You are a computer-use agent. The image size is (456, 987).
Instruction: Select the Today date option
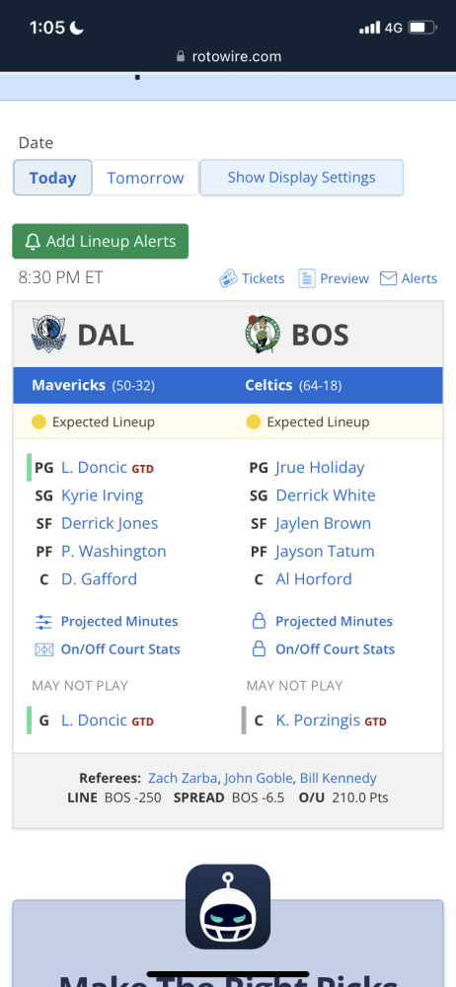(x=53, y=178)
